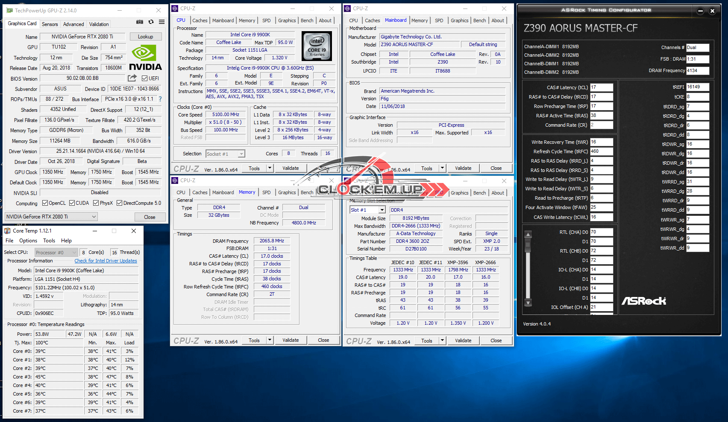
Task: Click the CAS# Latency (tCL) input field
Action: pos(601,87)
